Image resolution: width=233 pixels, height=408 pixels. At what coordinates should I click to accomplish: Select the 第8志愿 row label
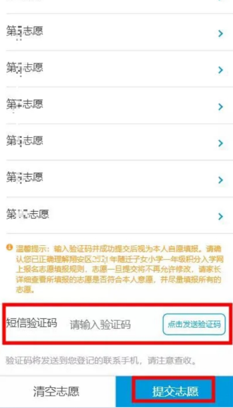(25, 141)
